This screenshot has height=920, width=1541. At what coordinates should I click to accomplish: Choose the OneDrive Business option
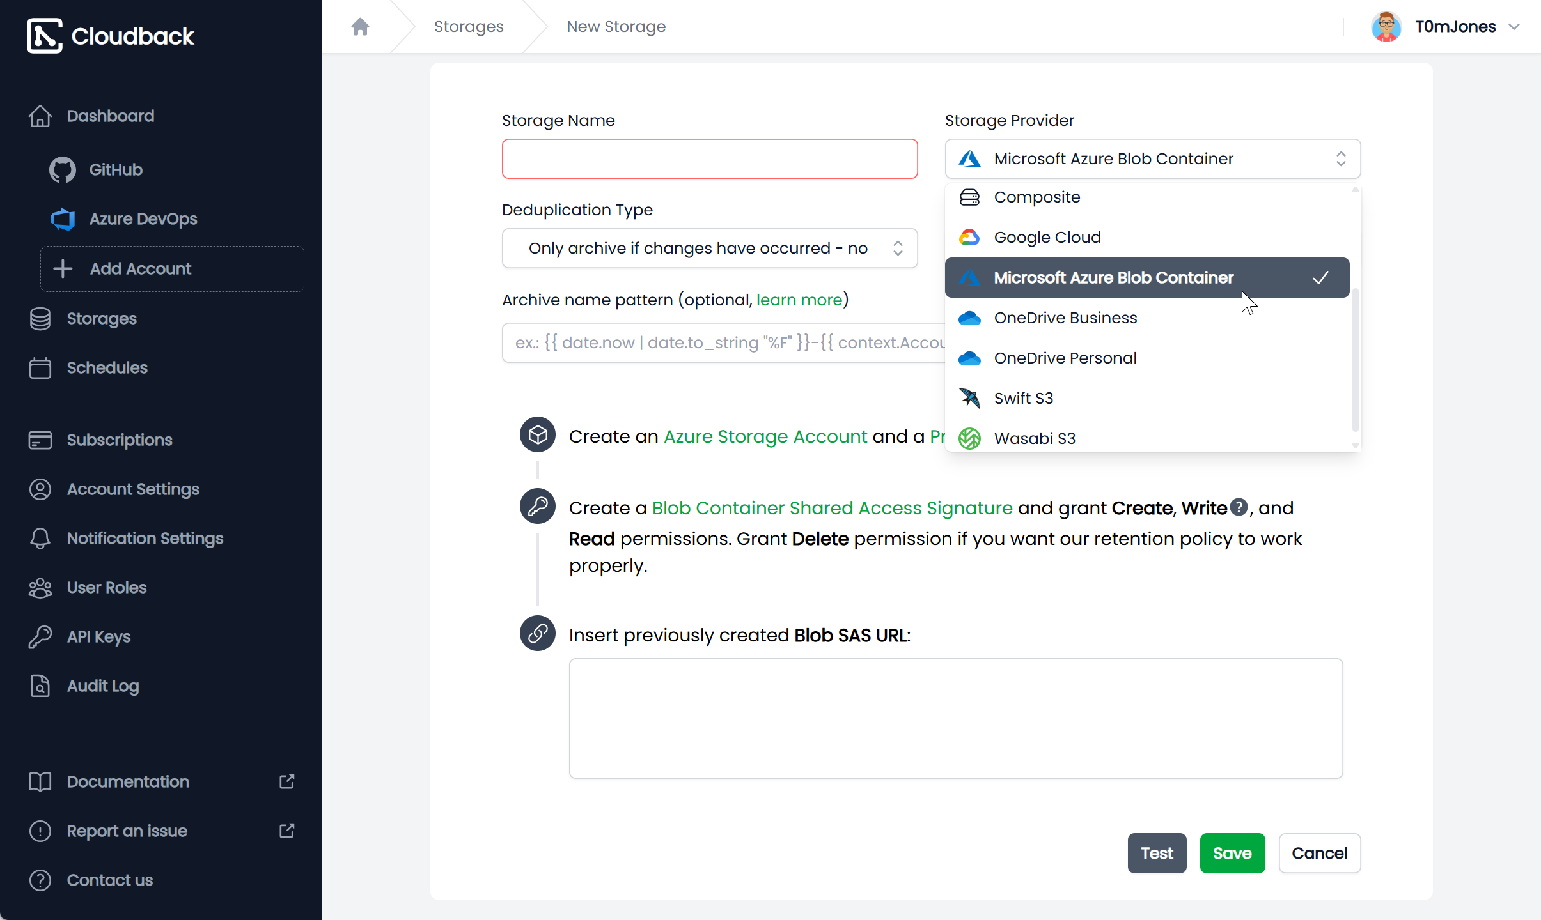[x=1065, y=318]
